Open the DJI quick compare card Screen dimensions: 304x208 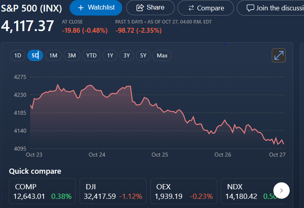tap(113, 191)
